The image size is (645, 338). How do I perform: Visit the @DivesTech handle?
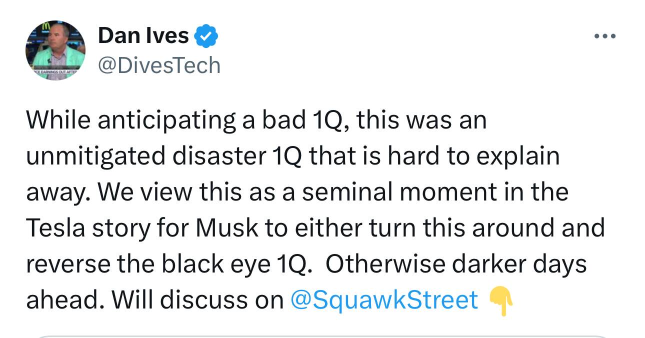click(159, 65)
